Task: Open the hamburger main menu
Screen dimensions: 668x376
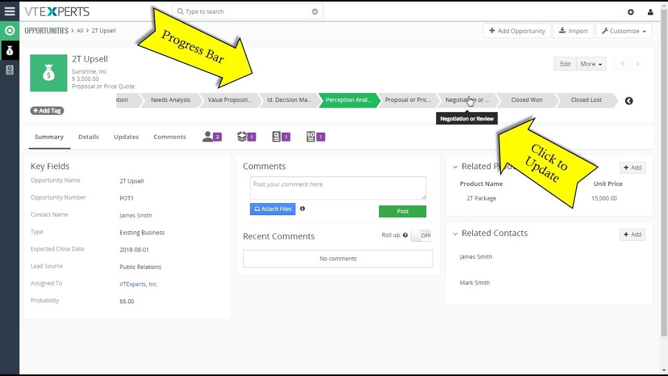Action: point(9,11)
